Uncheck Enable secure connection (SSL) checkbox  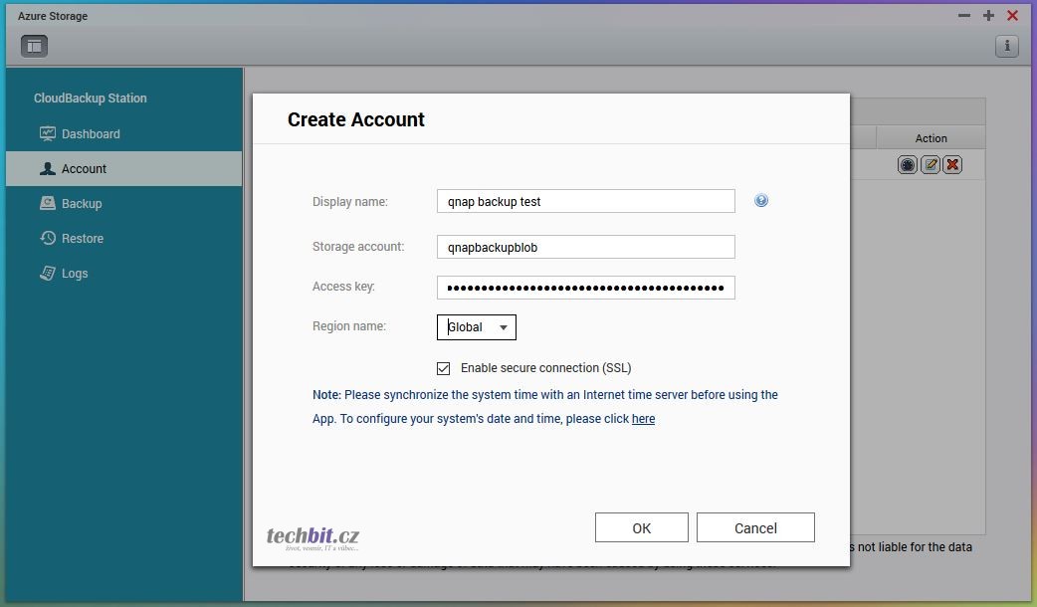444,368
